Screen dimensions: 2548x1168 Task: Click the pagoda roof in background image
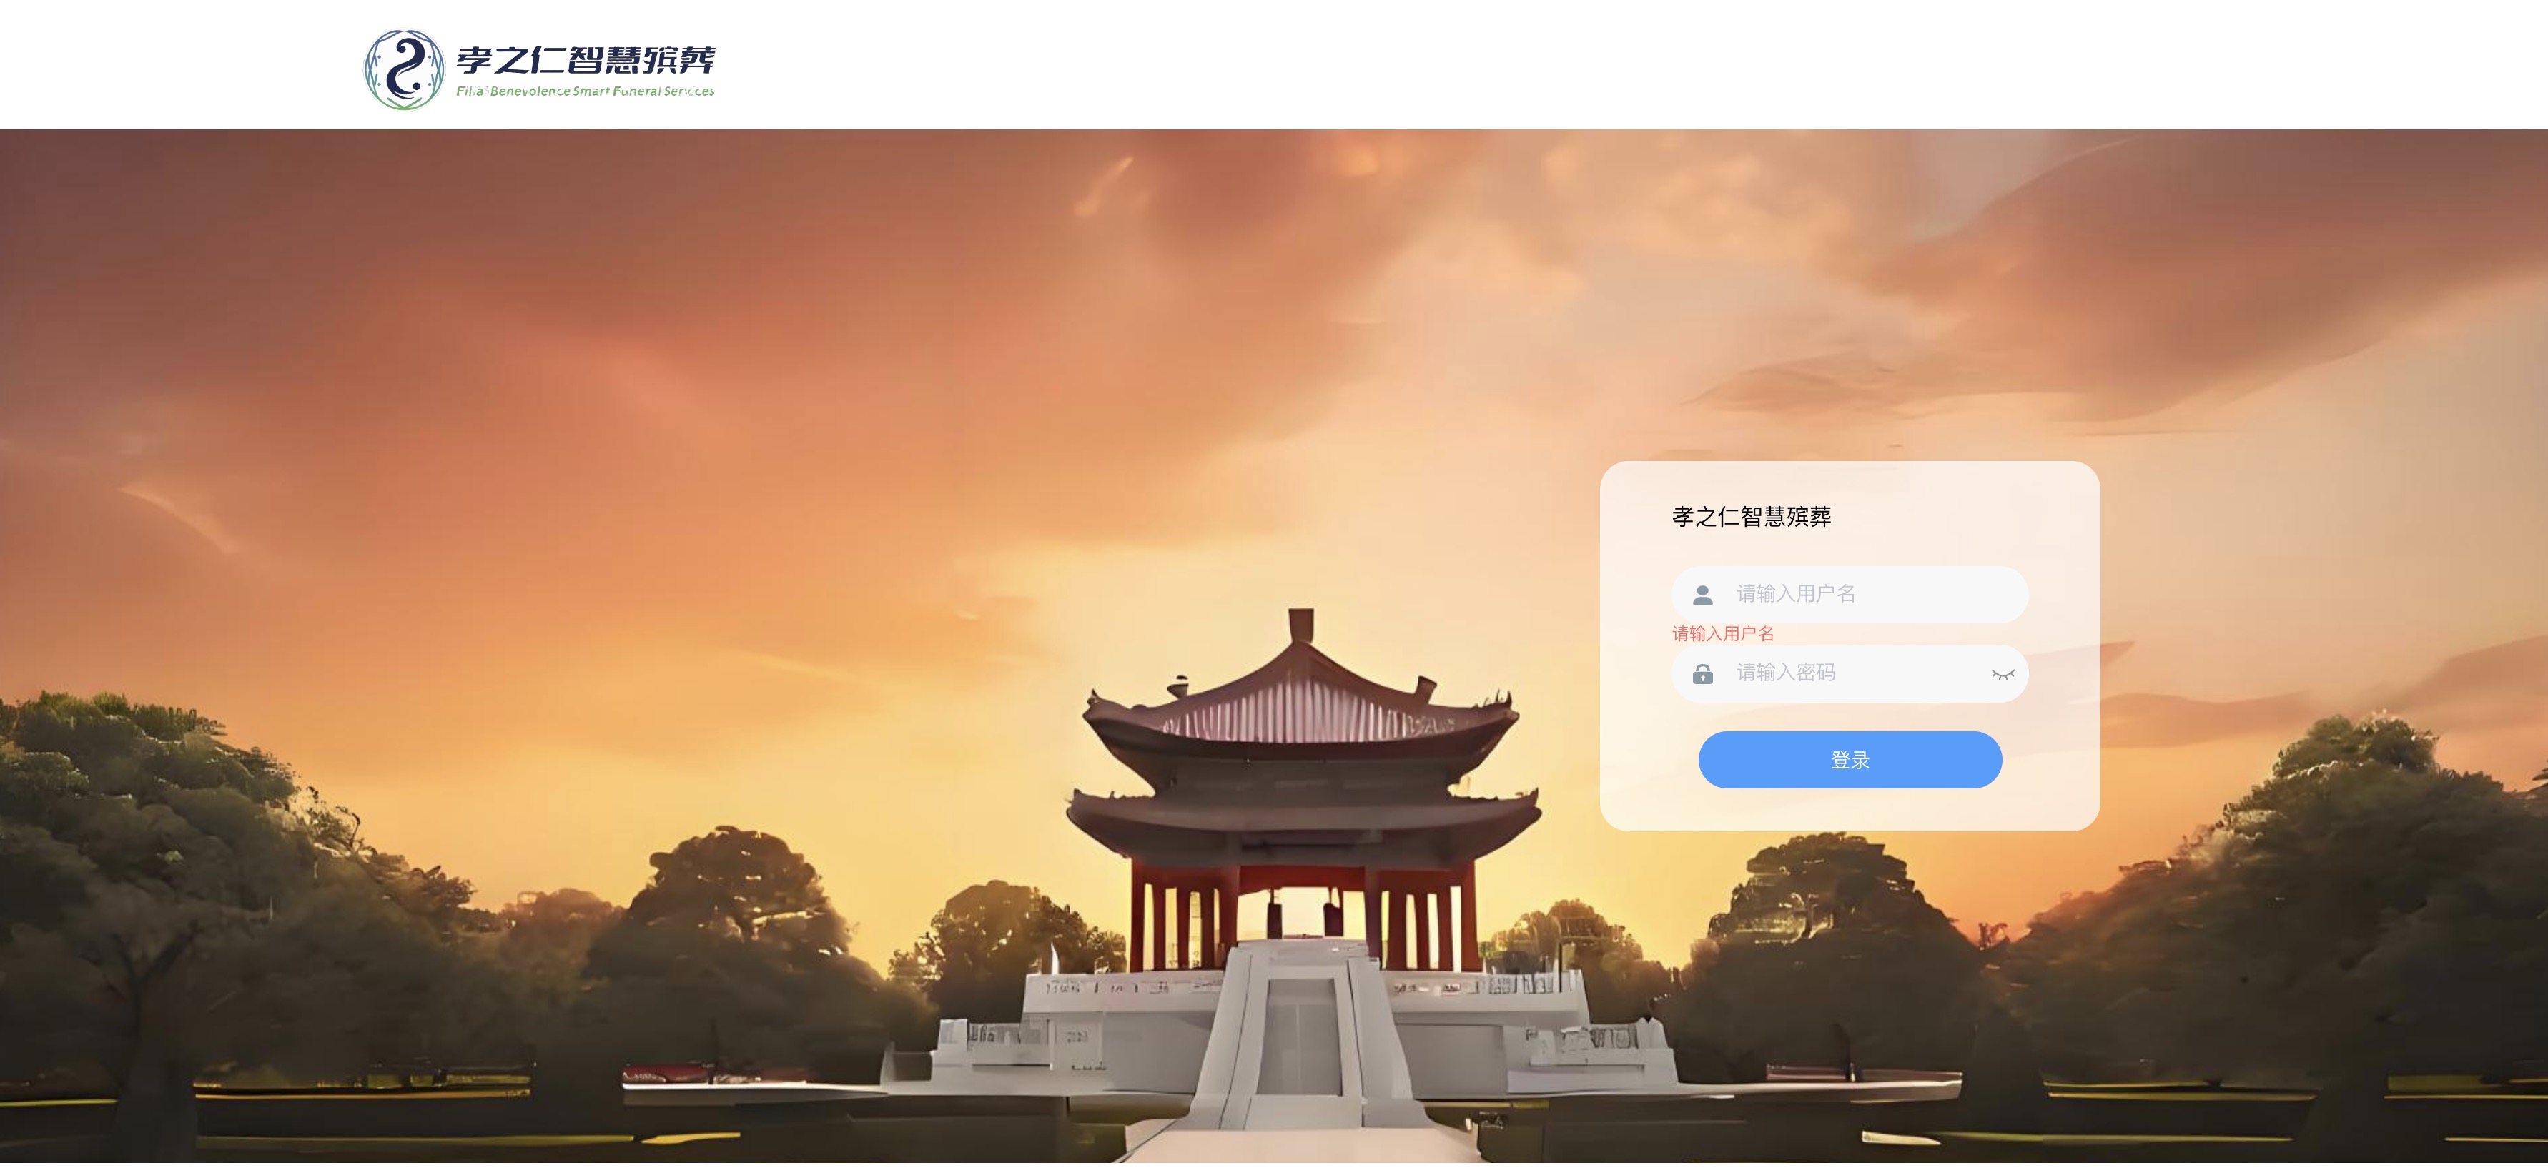[x=1300, y=693]
